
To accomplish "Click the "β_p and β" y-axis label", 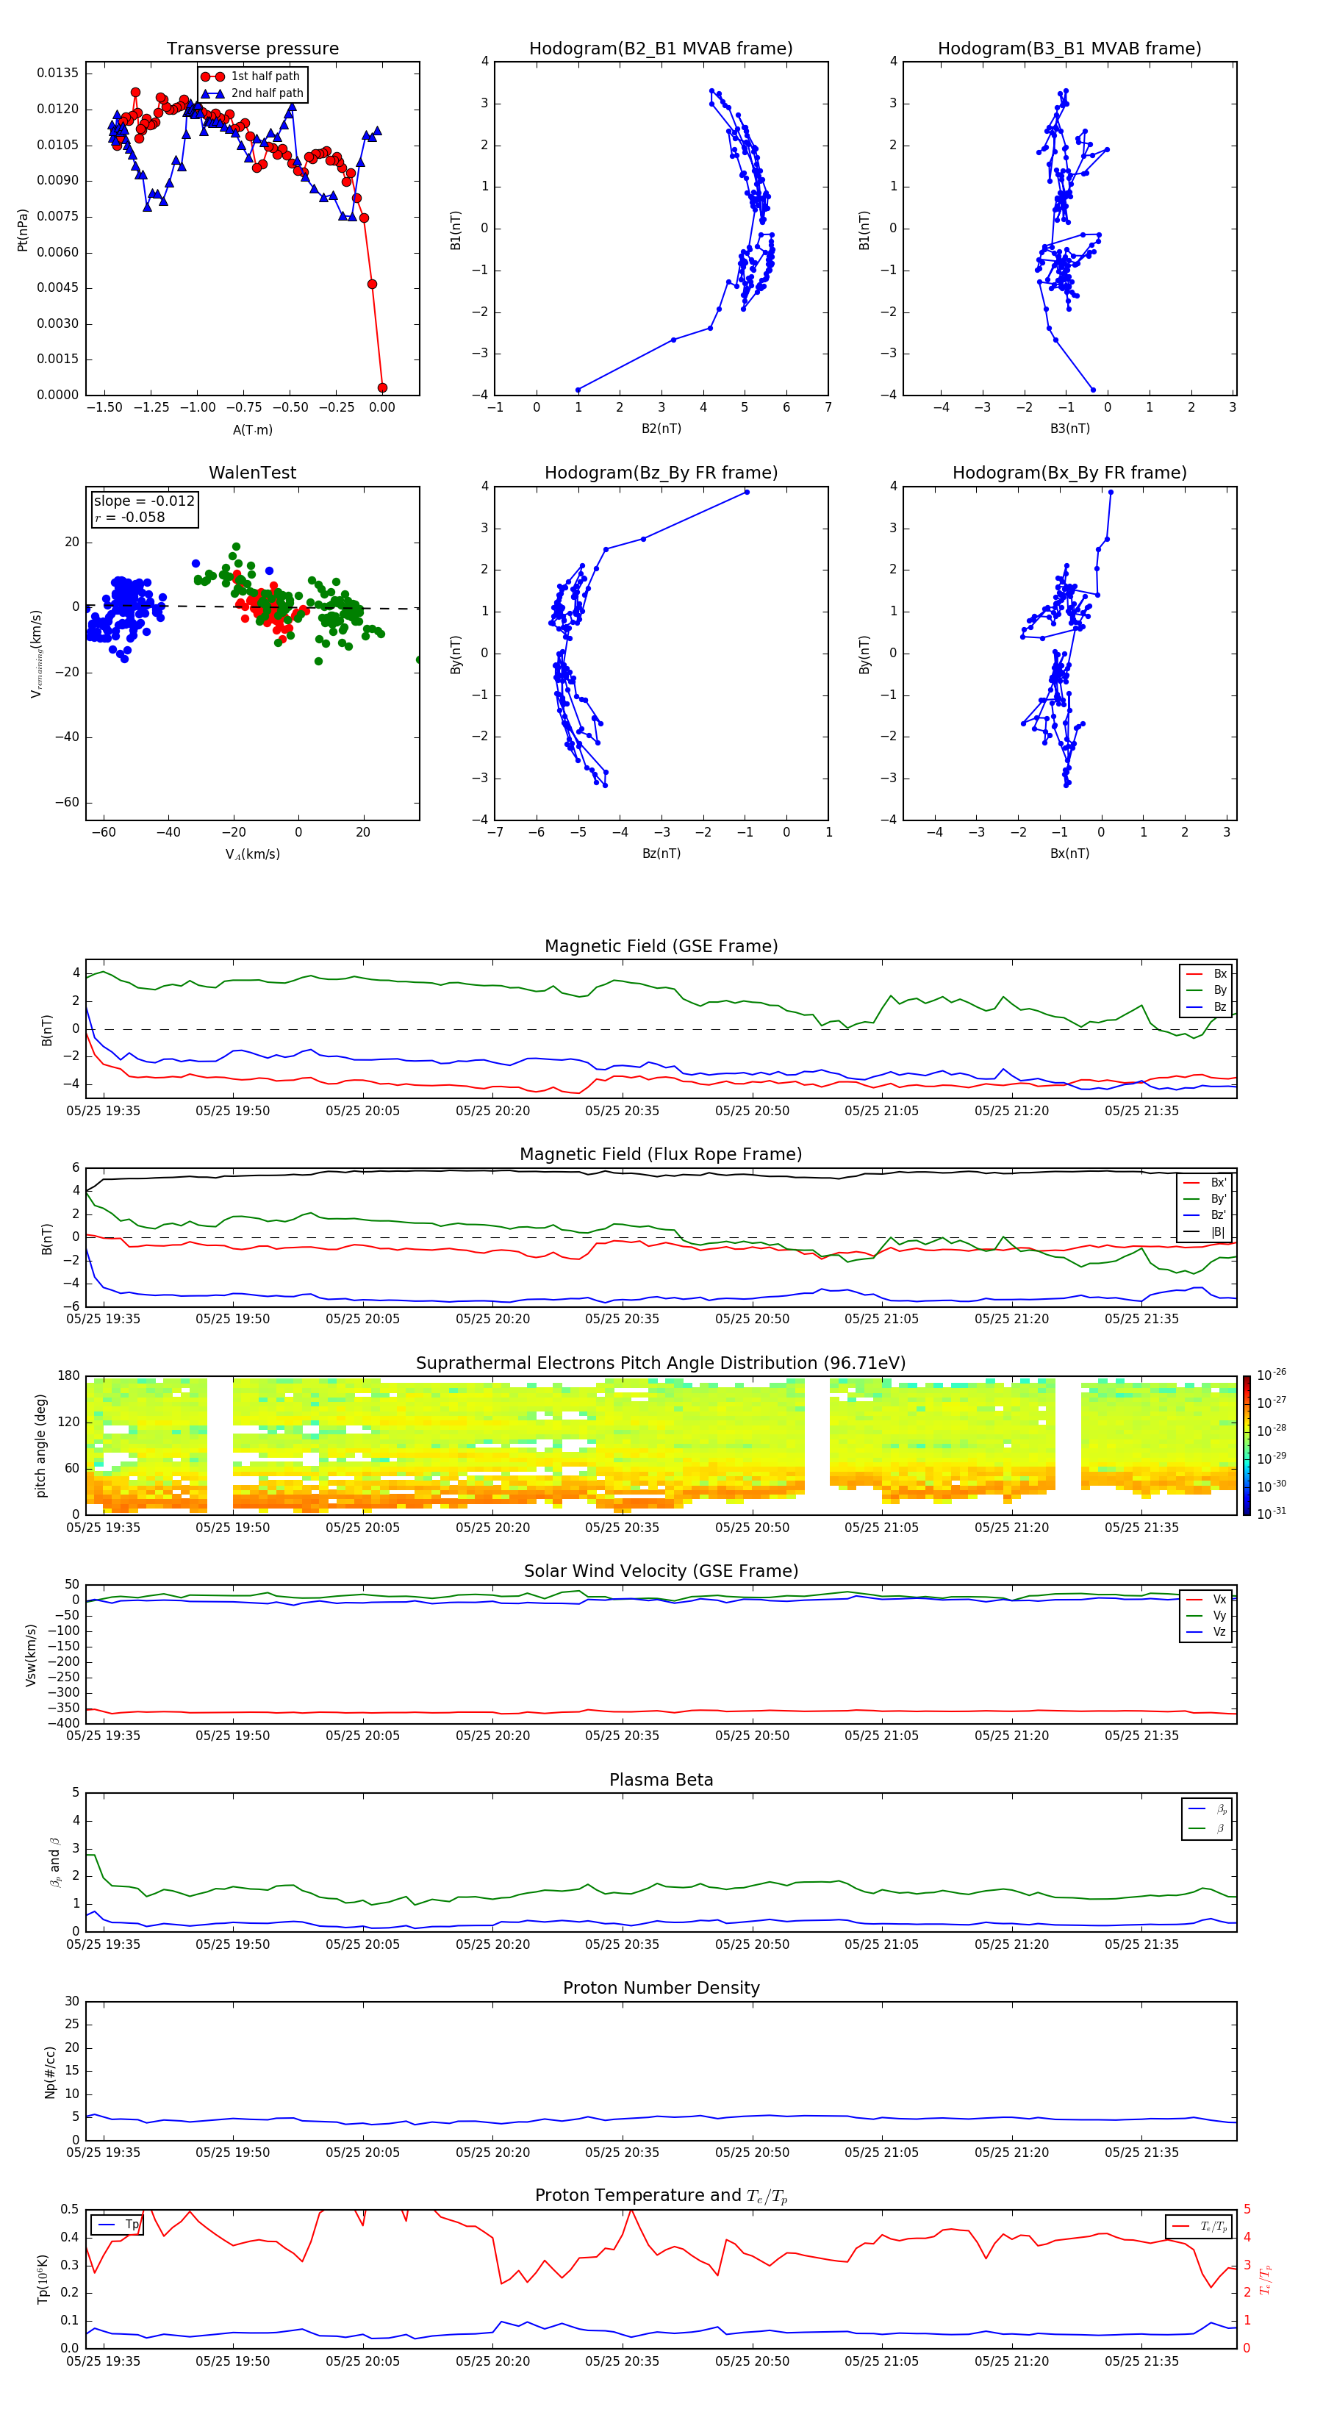I will tap(54, 1862).
